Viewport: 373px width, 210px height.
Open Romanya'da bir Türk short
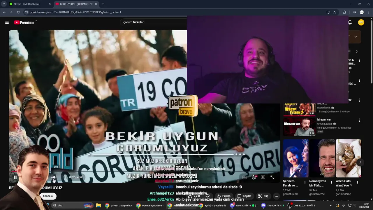click(322, 158)
